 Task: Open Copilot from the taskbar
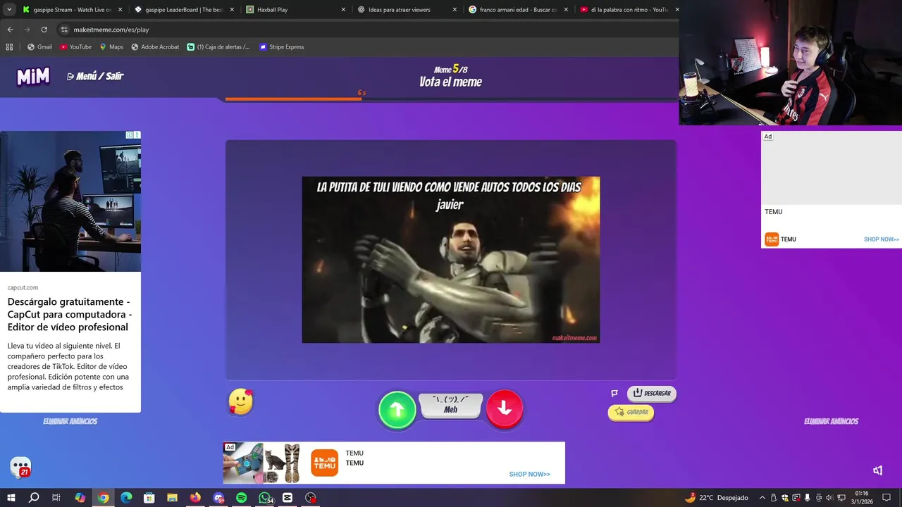click(x=80, y=498)
